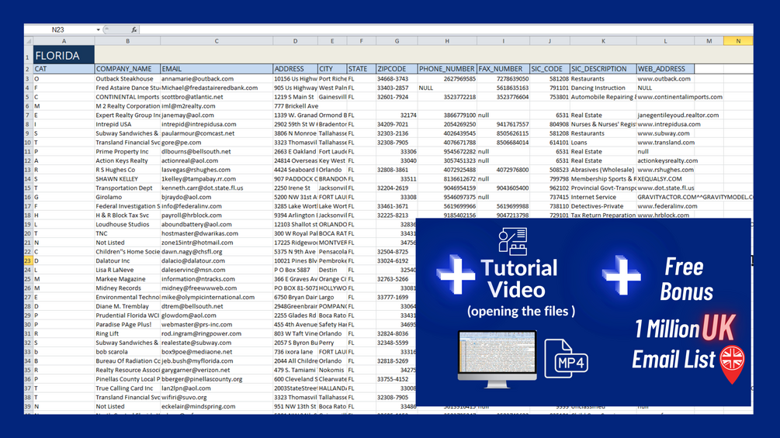Select the www.intrepidusa.com cell
The width and height of the screenshot is (780, 438).
pyautogui.click(x=665, y=124)
